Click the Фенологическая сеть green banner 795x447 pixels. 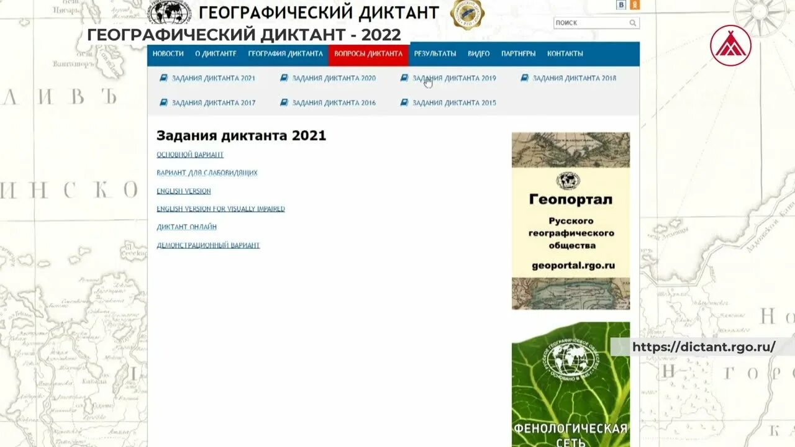pyautogui.click(x=571, y=384)
